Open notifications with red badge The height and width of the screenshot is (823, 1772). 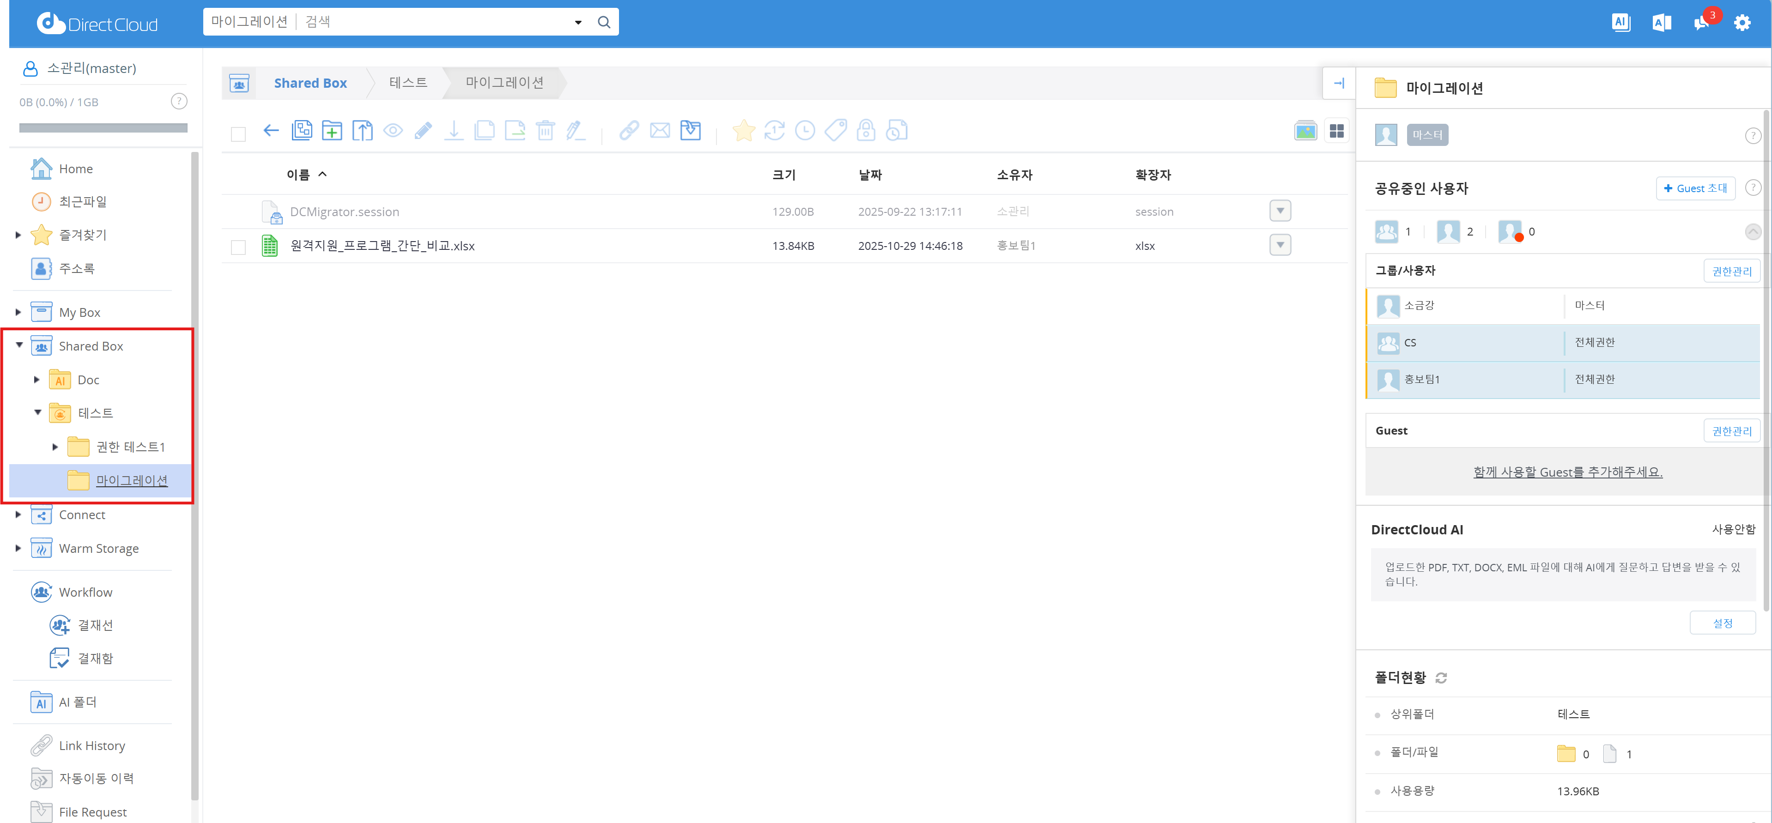pyautogui.click(x=1702, y=22)
